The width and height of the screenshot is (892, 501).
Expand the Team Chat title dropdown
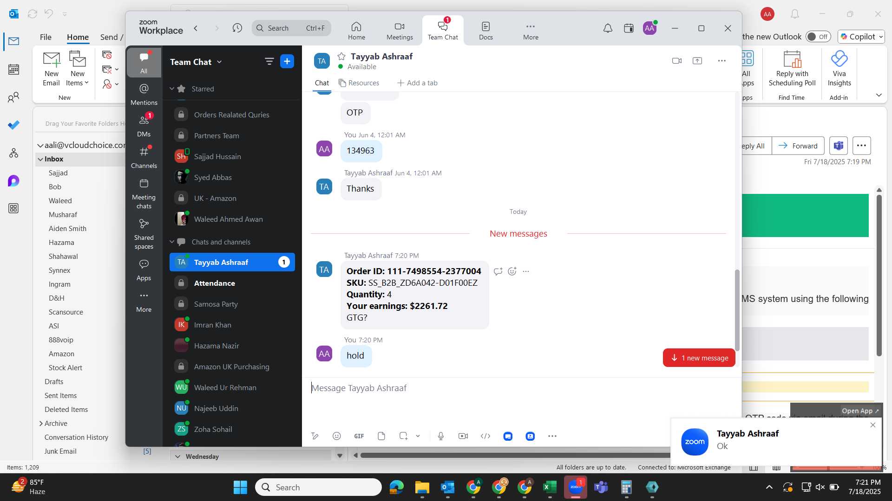(x=219, y=62)
